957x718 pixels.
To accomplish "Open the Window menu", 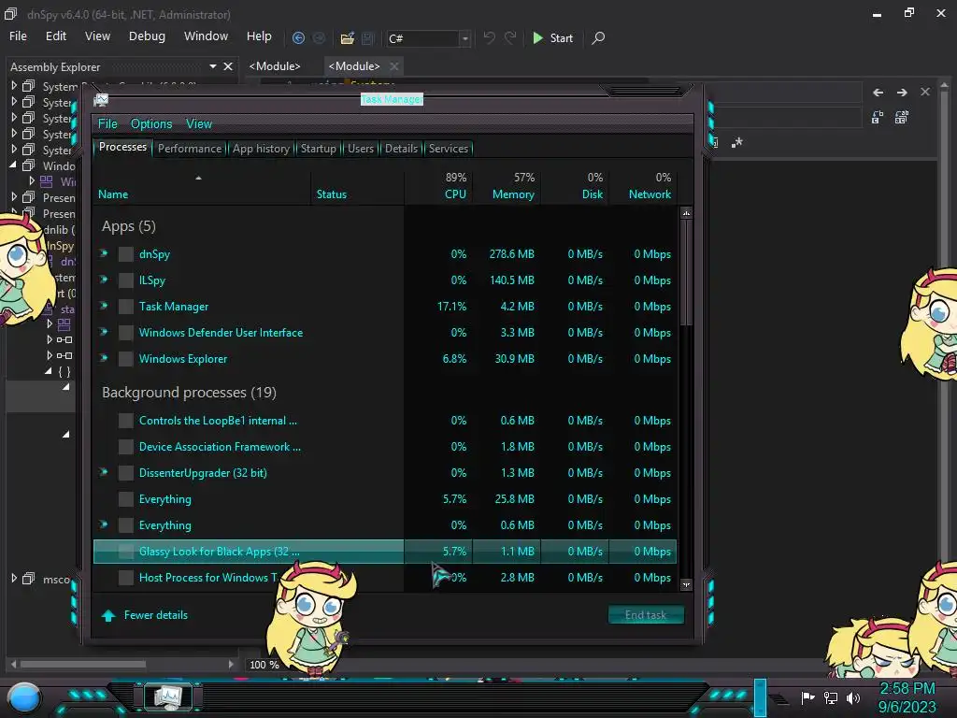I will pyautogui.click(x=206, y=36).
